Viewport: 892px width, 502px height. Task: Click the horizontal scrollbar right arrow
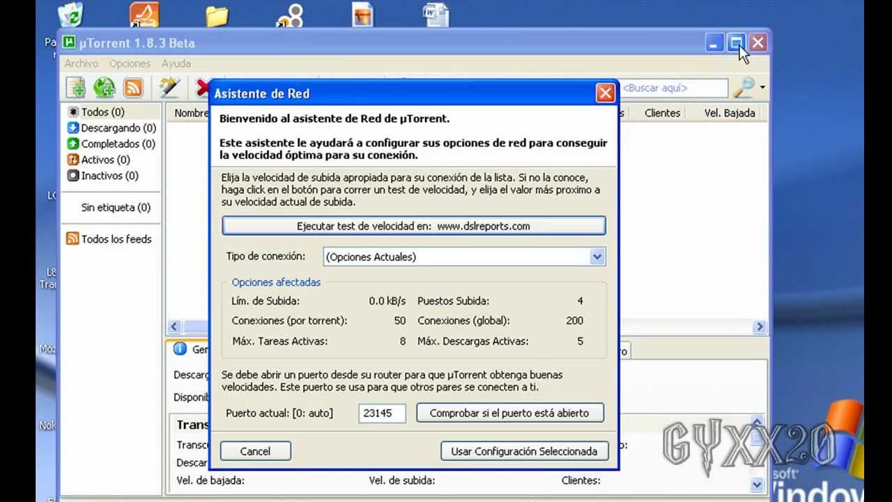760,326
